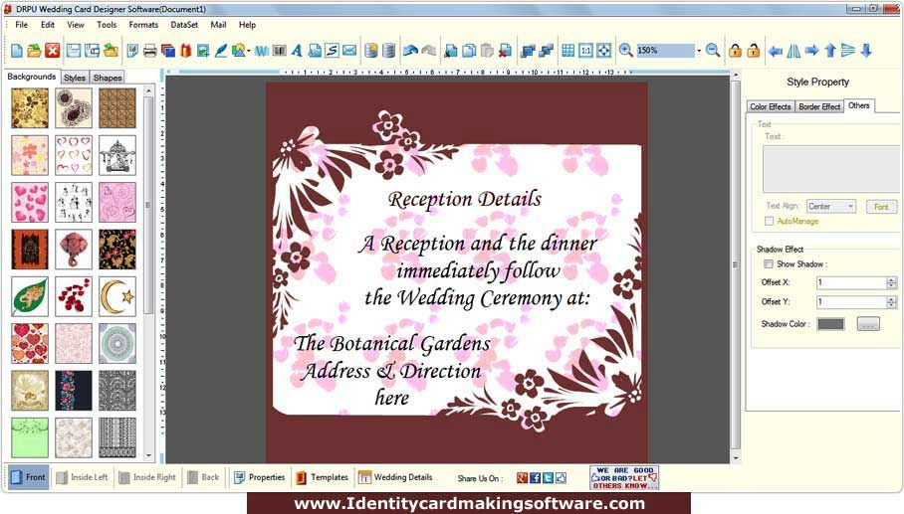Increase Offset X with spinner arrow
Viewport: 904px width, 514px height.
[891, 279]
